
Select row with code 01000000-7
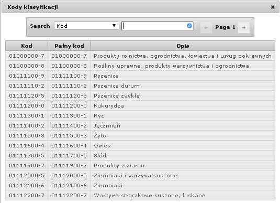tap(140, 56)
